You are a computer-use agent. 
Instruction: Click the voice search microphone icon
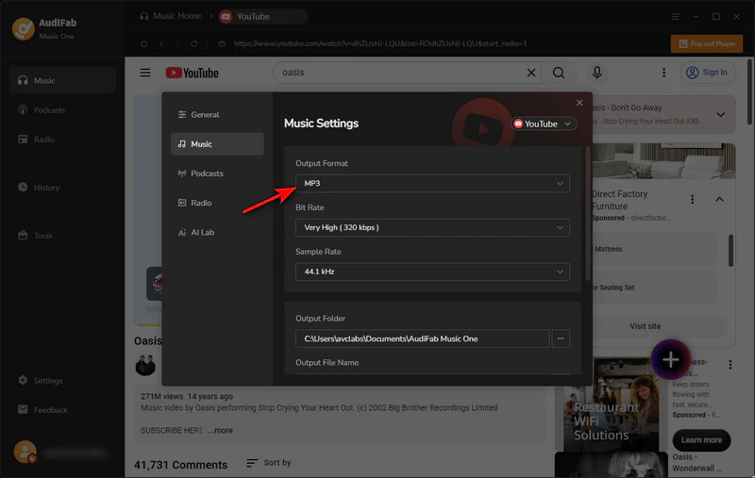click(x=597, y=73)
